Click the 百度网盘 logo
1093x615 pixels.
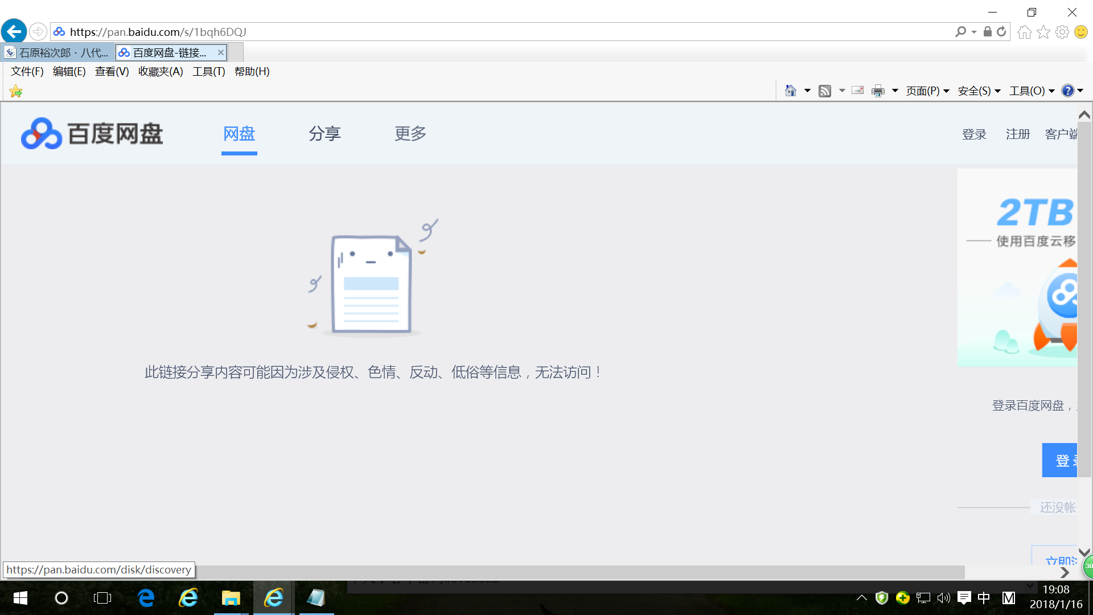tap(92, 134)
